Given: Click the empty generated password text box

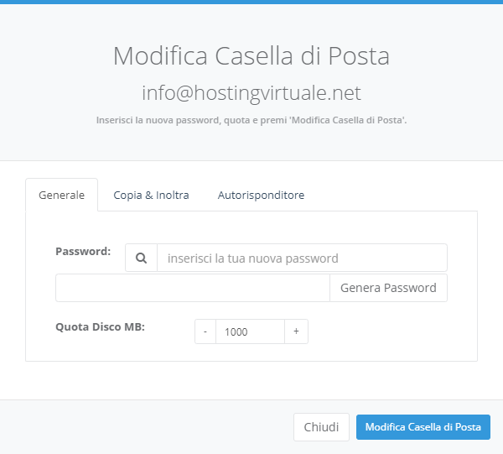Looking at the screenshot, I should tap(193, 288).
